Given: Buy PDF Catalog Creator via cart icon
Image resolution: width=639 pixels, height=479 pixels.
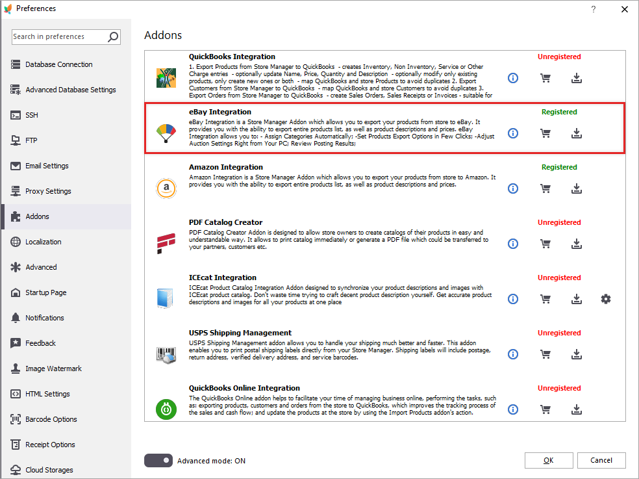Looking at the screenshot, I should coord(545,244).
